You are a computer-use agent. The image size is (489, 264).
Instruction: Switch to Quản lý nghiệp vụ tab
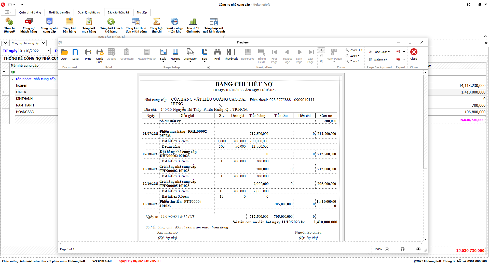click(x=89, y=12)
